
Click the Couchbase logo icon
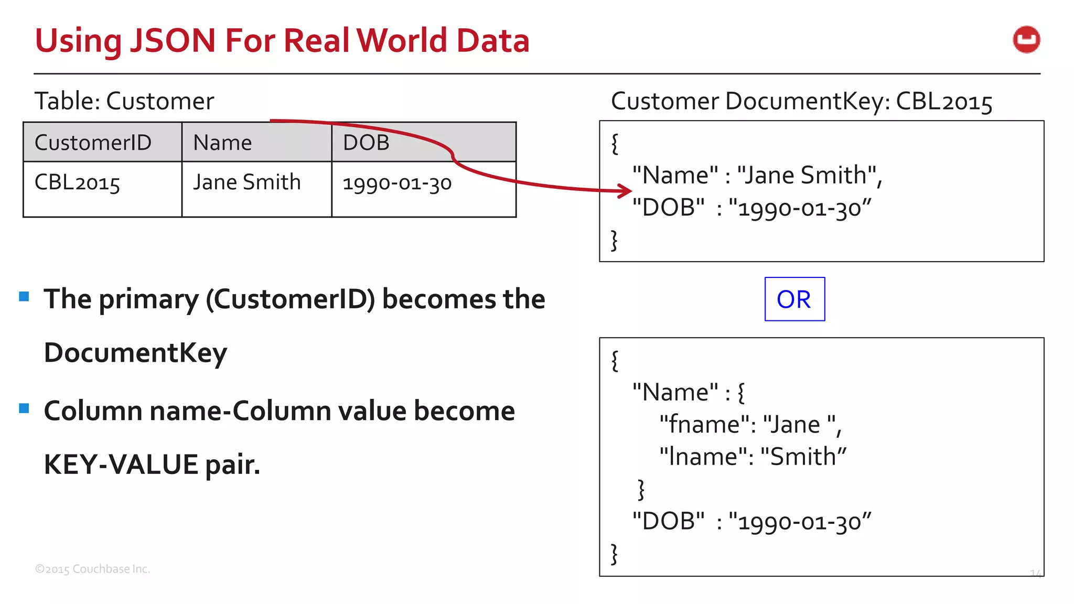[x=1026, y=40]
